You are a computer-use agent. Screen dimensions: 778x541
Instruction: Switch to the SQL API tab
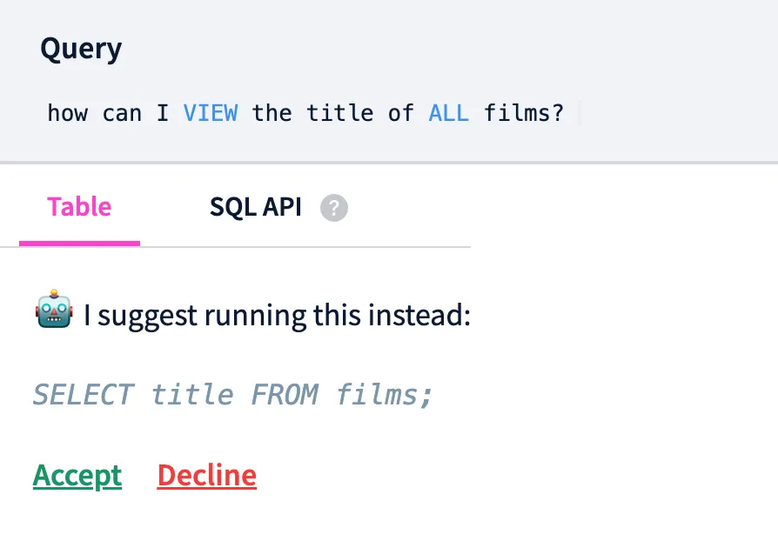[255, 207]
